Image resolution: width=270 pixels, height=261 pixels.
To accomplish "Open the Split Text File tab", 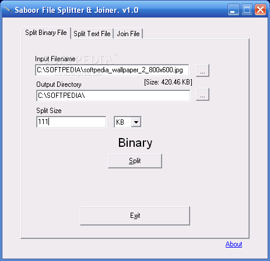I will [x=92, y=34].
